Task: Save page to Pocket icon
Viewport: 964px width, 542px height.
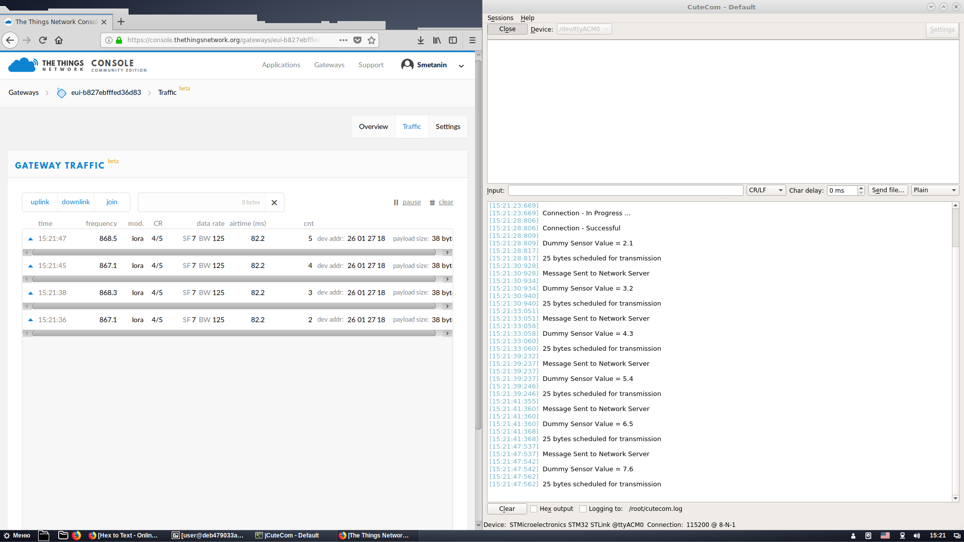Action: pyautogui.click(x=357, y=40)
